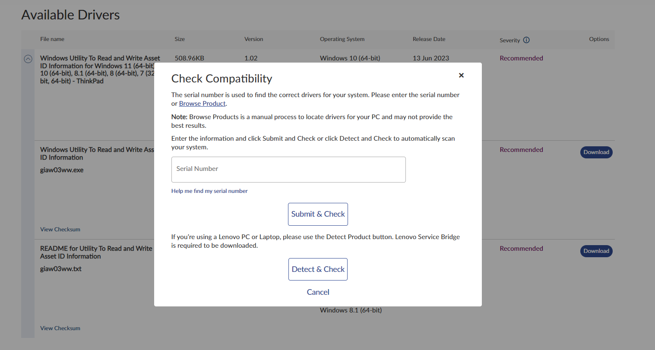
Task: Click Recommended severity for giaw03ww.exe row
Action: tap(521, 150)
